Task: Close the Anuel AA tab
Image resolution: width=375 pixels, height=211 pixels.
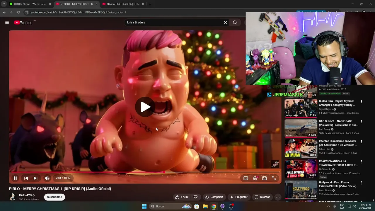Action: (x=143, y=4)
